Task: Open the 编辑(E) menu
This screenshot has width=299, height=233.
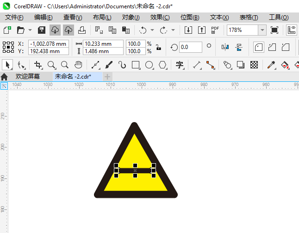Action: tap(44, 18)
